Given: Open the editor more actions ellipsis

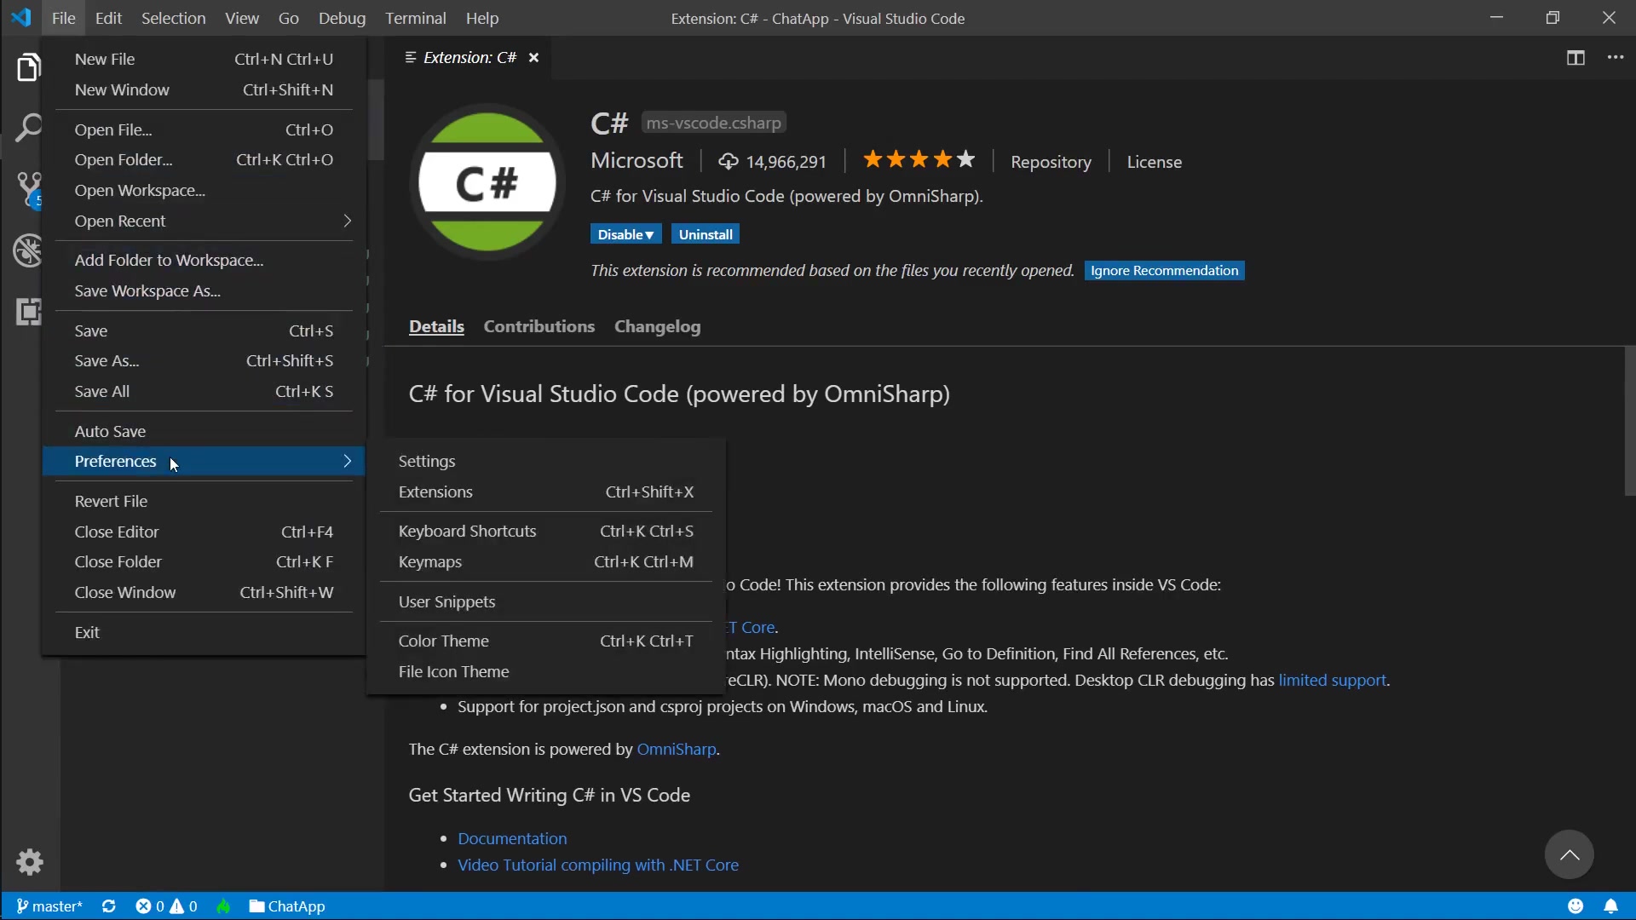Looking at the screenshot, I should coord(1616,58).
